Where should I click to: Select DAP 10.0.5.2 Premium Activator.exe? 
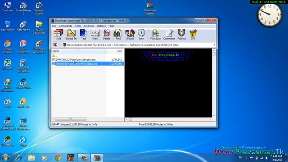[88, 59]
